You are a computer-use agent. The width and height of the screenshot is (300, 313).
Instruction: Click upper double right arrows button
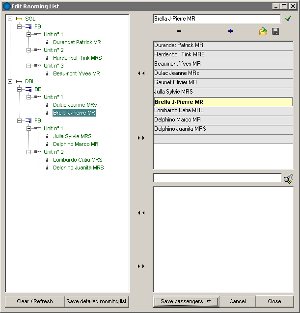[x=141, y=138]
